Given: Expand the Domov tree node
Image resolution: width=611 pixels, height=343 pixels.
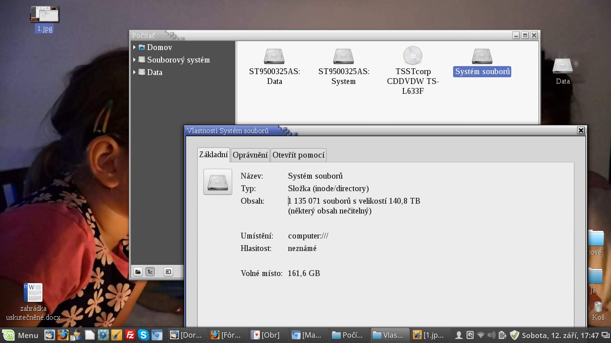Looking at the screenshot, I should (x=134, y=47).
